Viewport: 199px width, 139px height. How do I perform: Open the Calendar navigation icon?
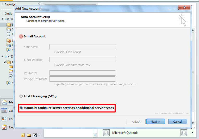tap(4, 110)
